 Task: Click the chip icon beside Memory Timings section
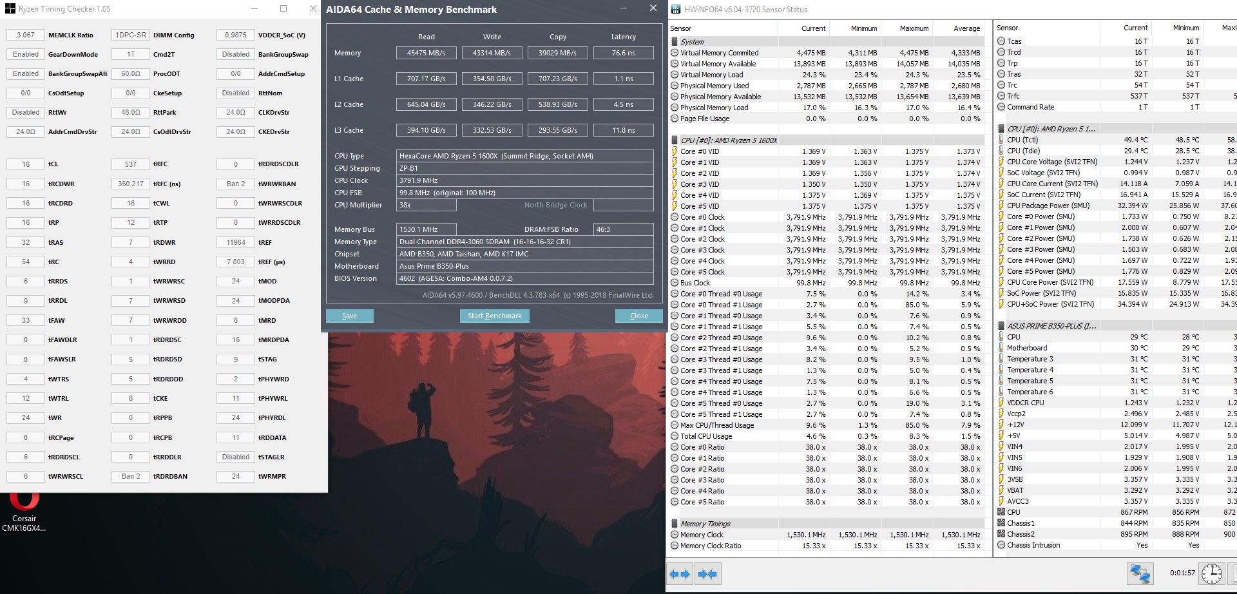pyautogui.click(x=674, y=524)
